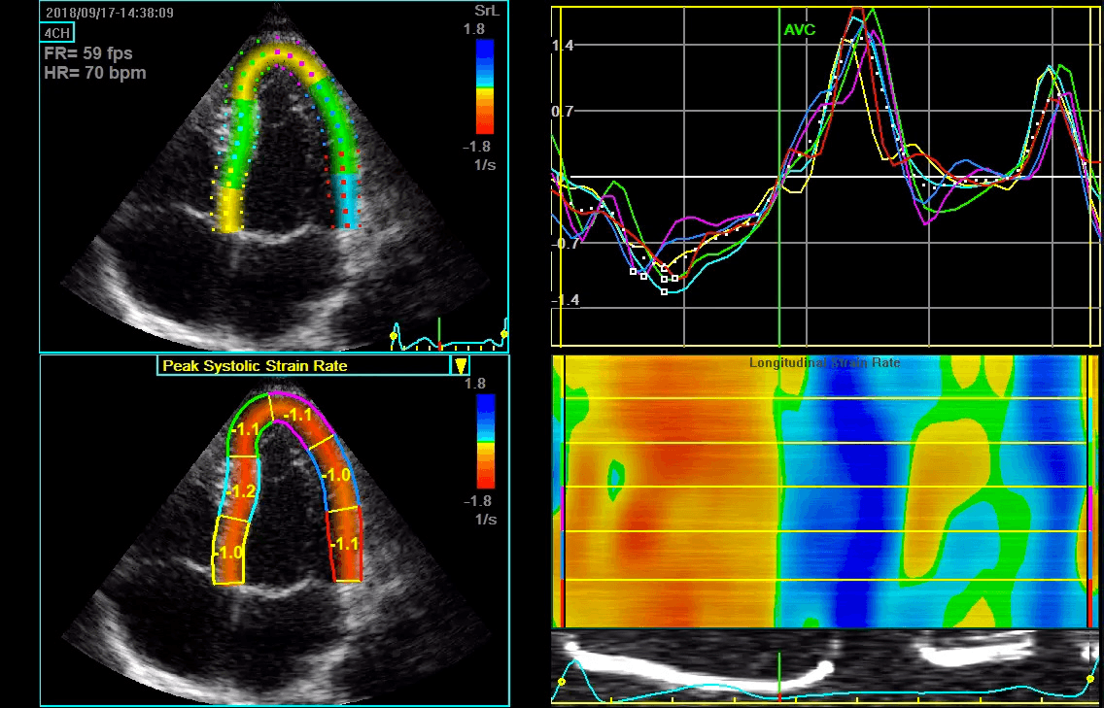Click the cyan basal lateral ROI in top image
The width and height of the screenshot is (1104, 708).
coord(346,202)
